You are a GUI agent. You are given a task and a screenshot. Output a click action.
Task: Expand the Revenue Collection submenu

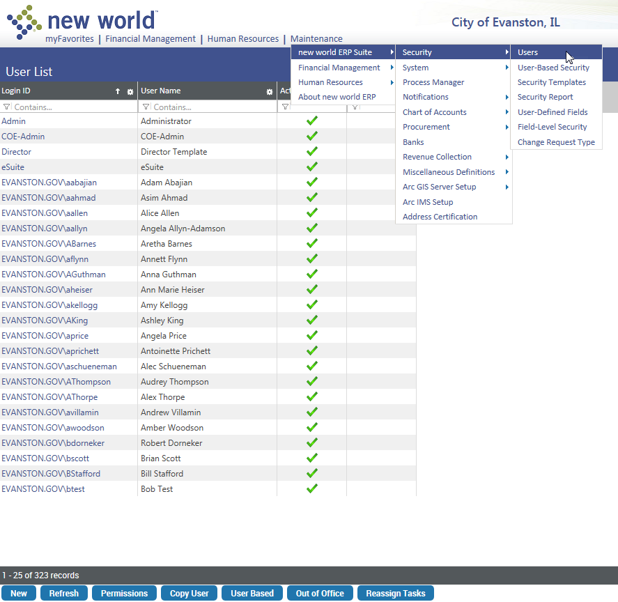pyautogui.click(x=437, y=157)
